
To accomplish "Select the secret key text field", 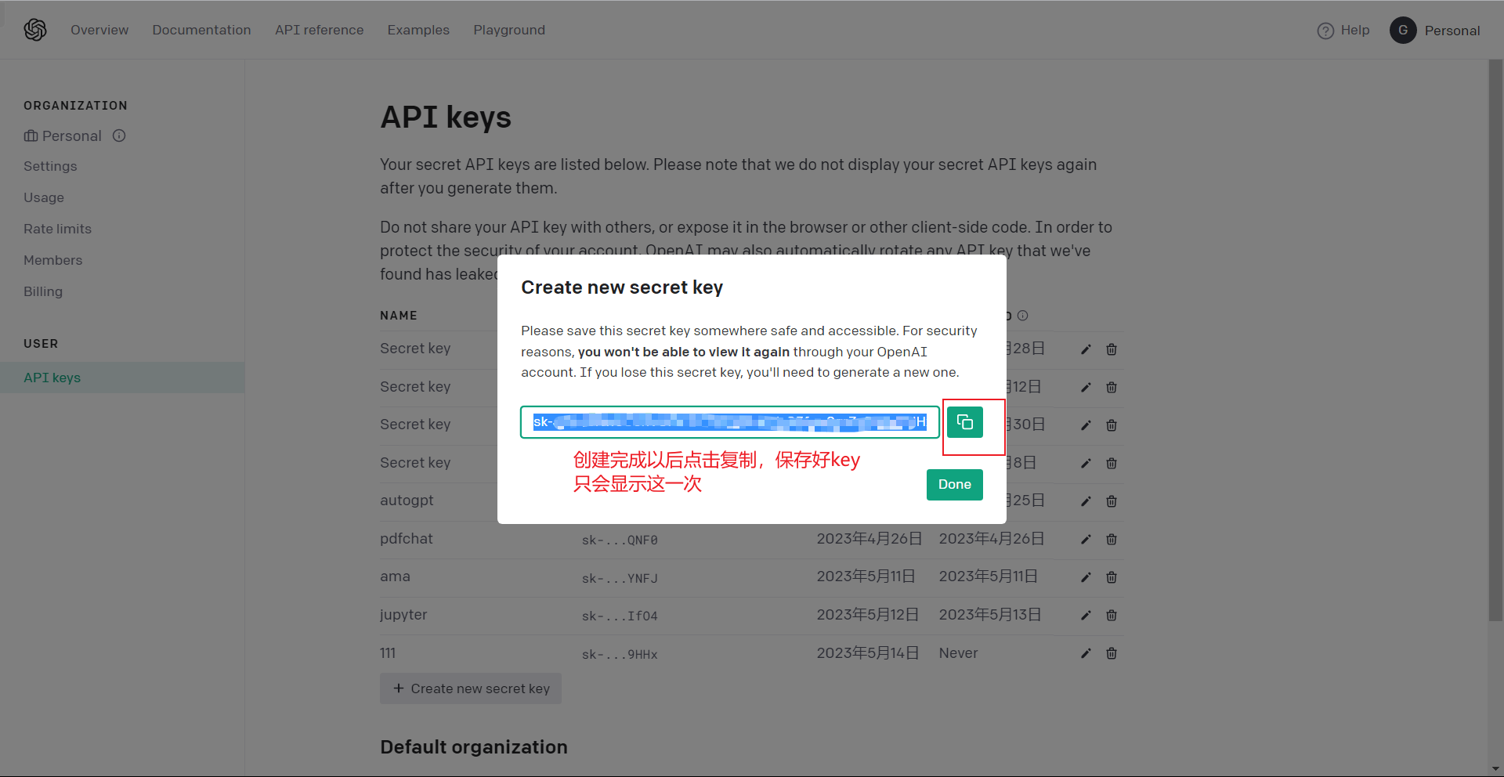I will 728,423.
